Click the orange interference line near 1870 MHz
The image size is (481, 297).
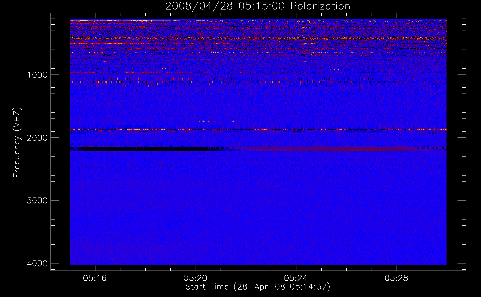[x=258, y=129]
